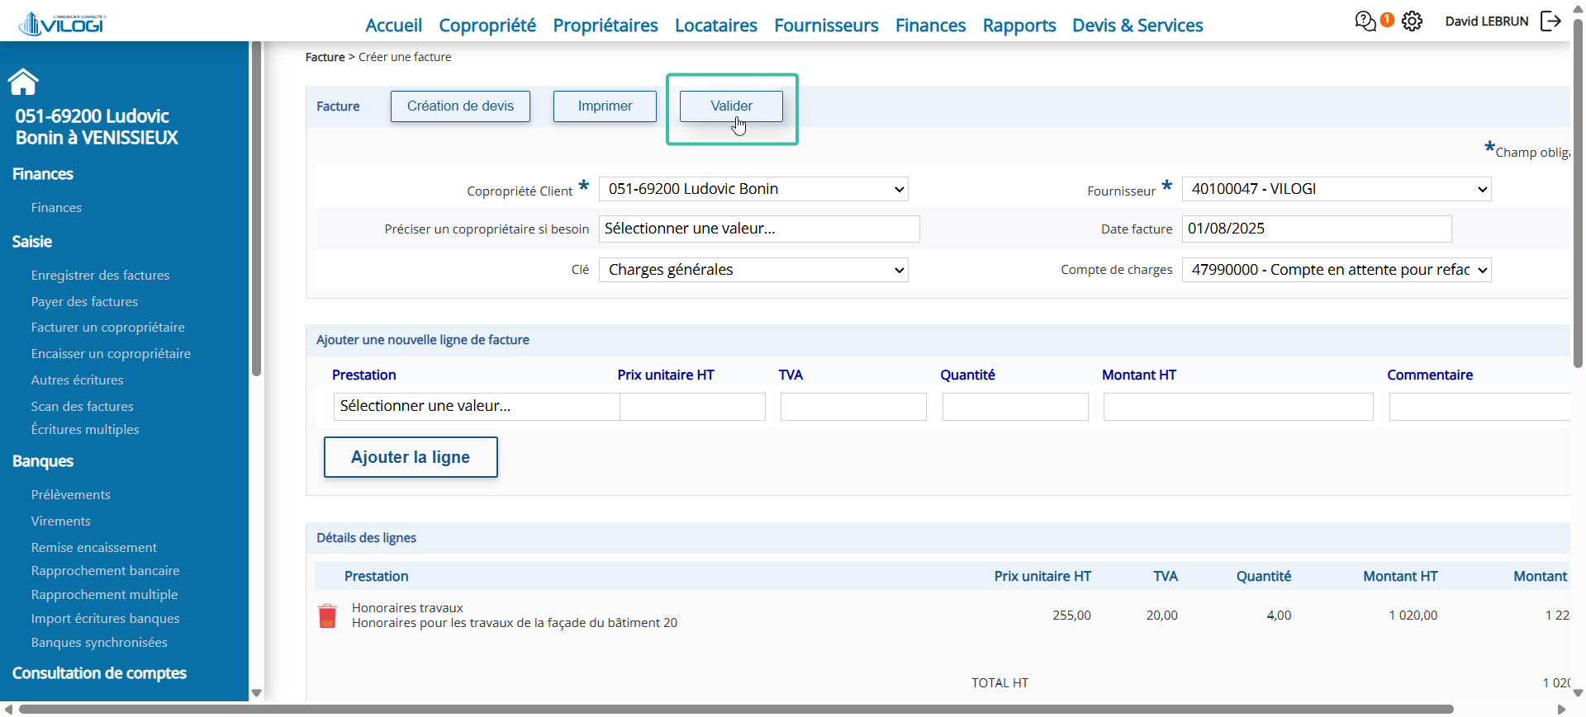Click the Prix unitaire HT input
This screenshot has height=717, width=1586.
[692, 407]
